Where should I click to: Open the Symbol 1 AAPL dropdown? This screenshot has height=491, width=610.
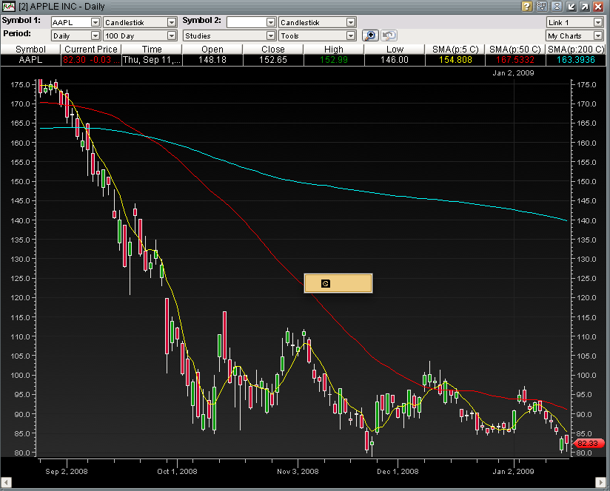tap(95, 23)
